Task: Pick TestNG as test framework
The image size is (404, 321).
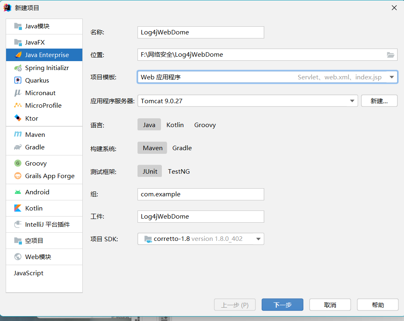Action: click(x=179, y=171)
